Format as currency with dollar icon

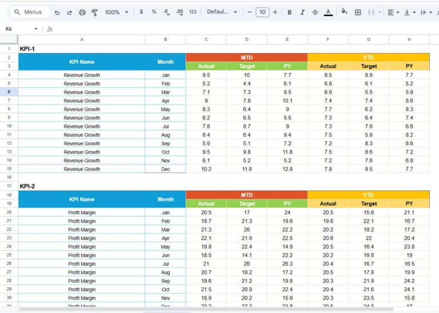pyautogui.click(x=141, y=12)
